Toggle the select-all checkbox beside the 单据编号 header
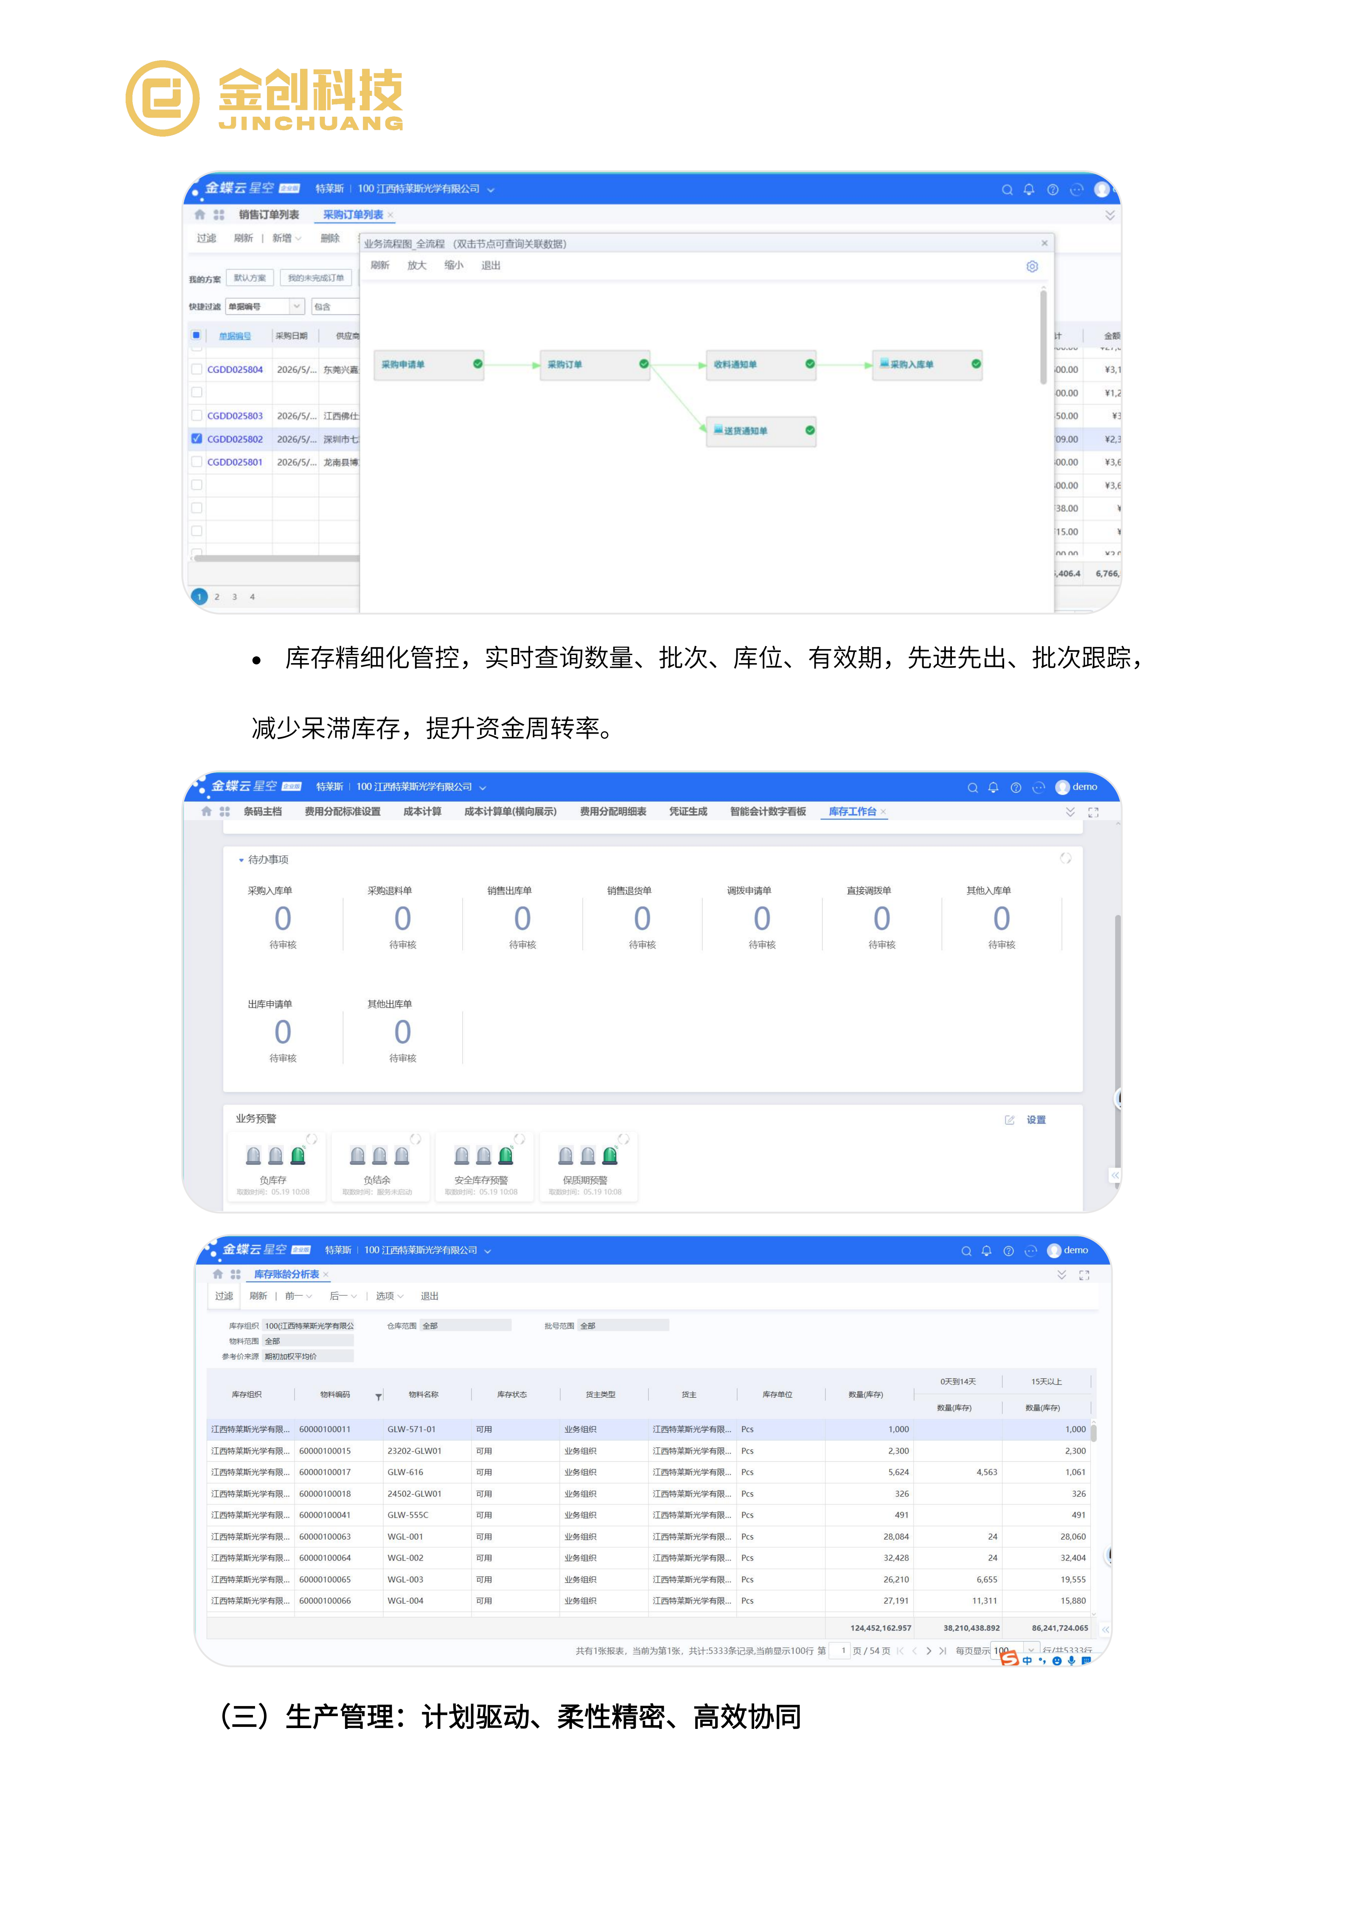 (x=196, y=336)
